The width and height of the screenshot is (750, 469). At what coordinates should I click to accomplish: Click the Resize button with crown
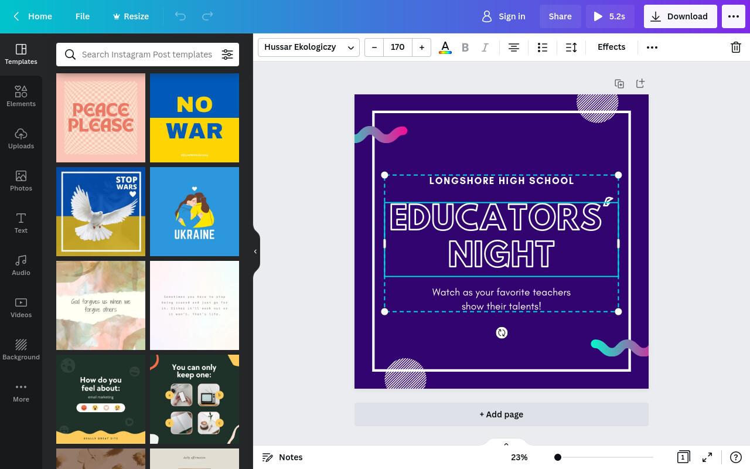131,16
